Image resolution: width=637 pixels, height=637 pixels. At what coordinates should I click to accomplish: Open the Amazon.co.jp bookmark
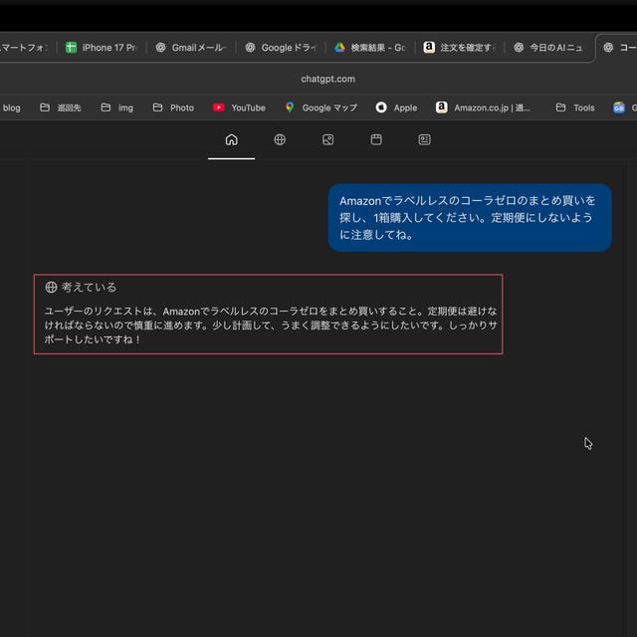[x=484, y=107]
